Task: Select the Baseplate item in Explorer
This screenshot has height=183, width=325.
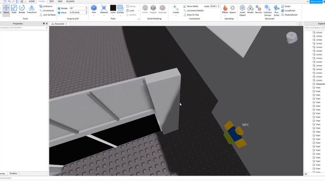Action: pos(318,84)
